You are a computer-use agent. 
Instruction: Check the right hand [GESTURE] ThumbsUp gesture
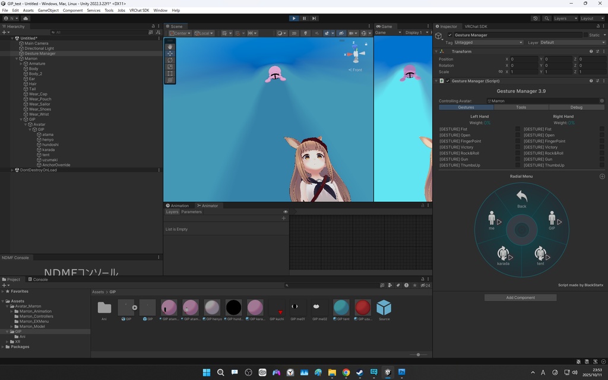[601, 165]
